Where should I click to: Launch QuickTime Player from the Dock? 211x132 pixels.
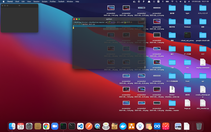(x=98, y=126)
